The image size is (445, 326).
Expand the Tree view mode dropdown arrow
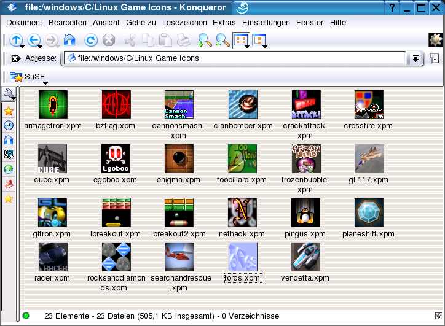pyautogui.click(x=265, y=46)
